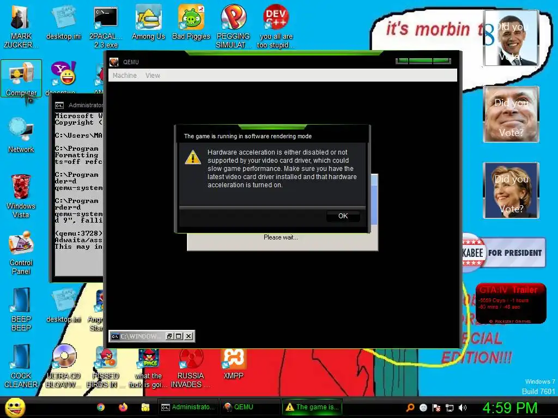The width and height of the screenshot is (558, 418).
Task: Launch Chrome from the taskbar
Action: 101,407
